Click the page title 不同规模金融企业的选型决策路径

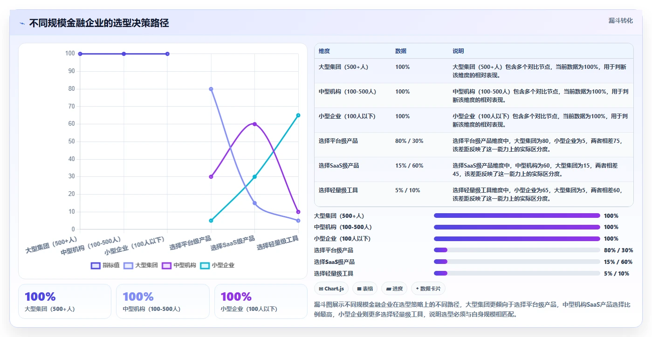pyautogui.click(x=99, y=23)
